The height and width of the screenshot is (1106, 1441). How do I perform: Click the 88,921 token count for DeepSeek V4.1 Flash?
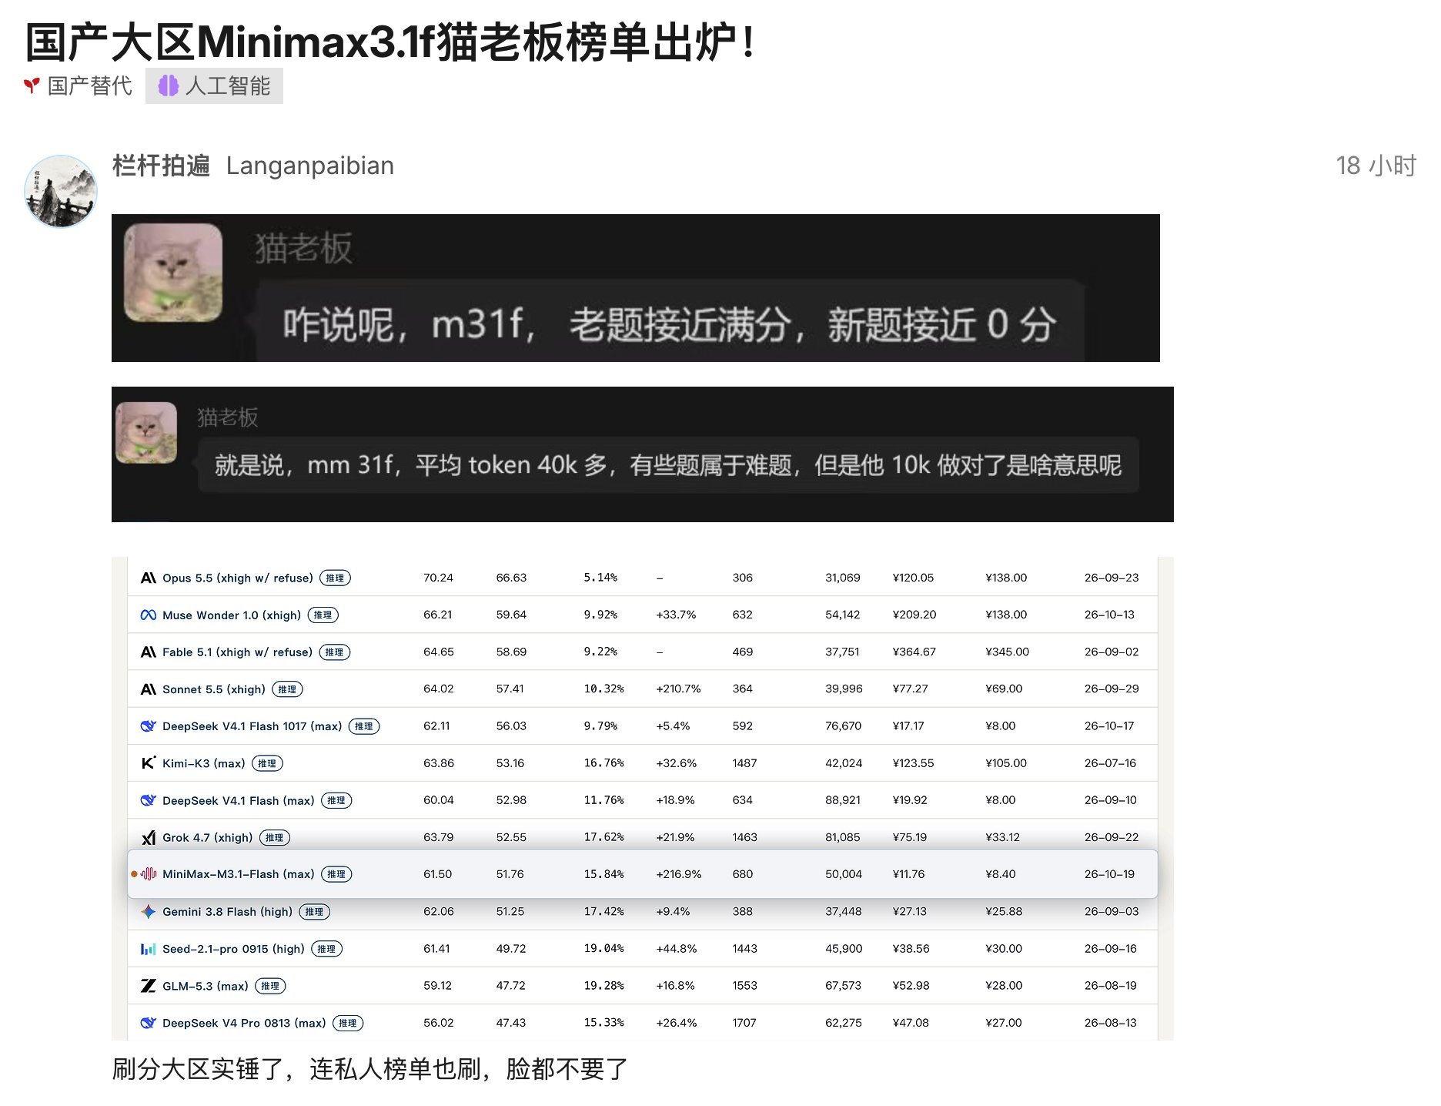coord(843,800)
